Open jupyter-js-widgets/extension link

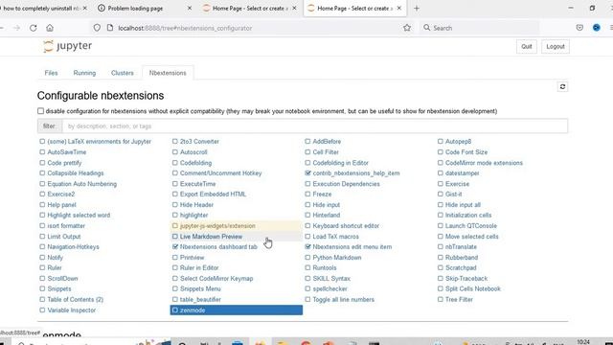(x=217, y=226)
